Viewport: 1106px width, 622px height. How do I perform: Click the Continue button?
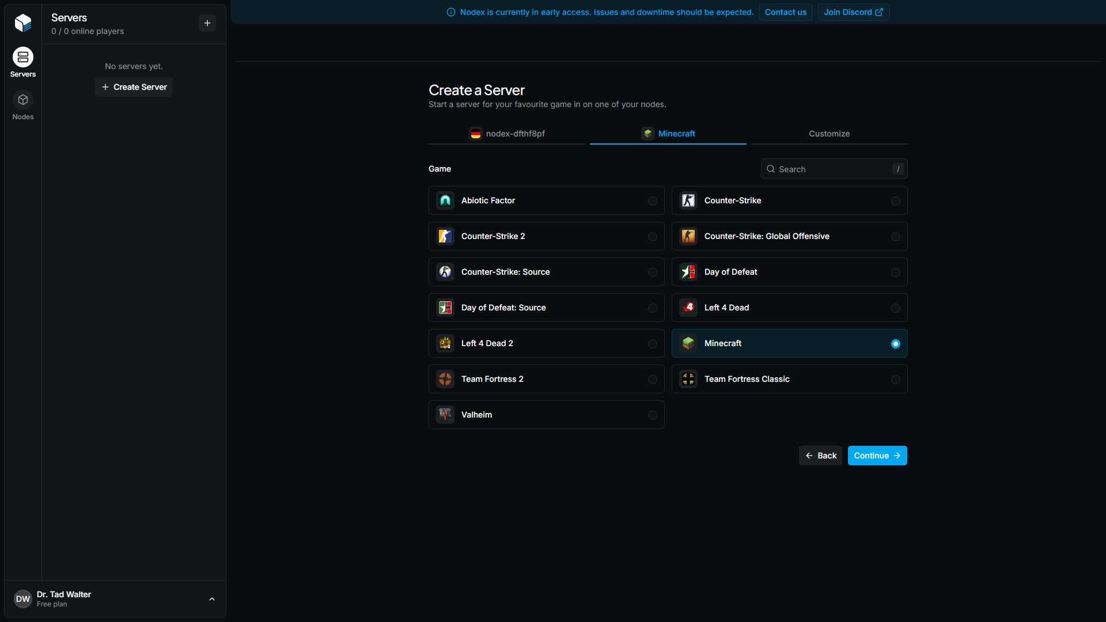pos(877,456)
